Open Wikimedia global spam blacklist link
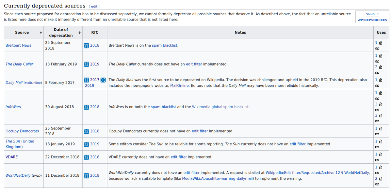Screen dimensions: 392x192 click(220, 107)
